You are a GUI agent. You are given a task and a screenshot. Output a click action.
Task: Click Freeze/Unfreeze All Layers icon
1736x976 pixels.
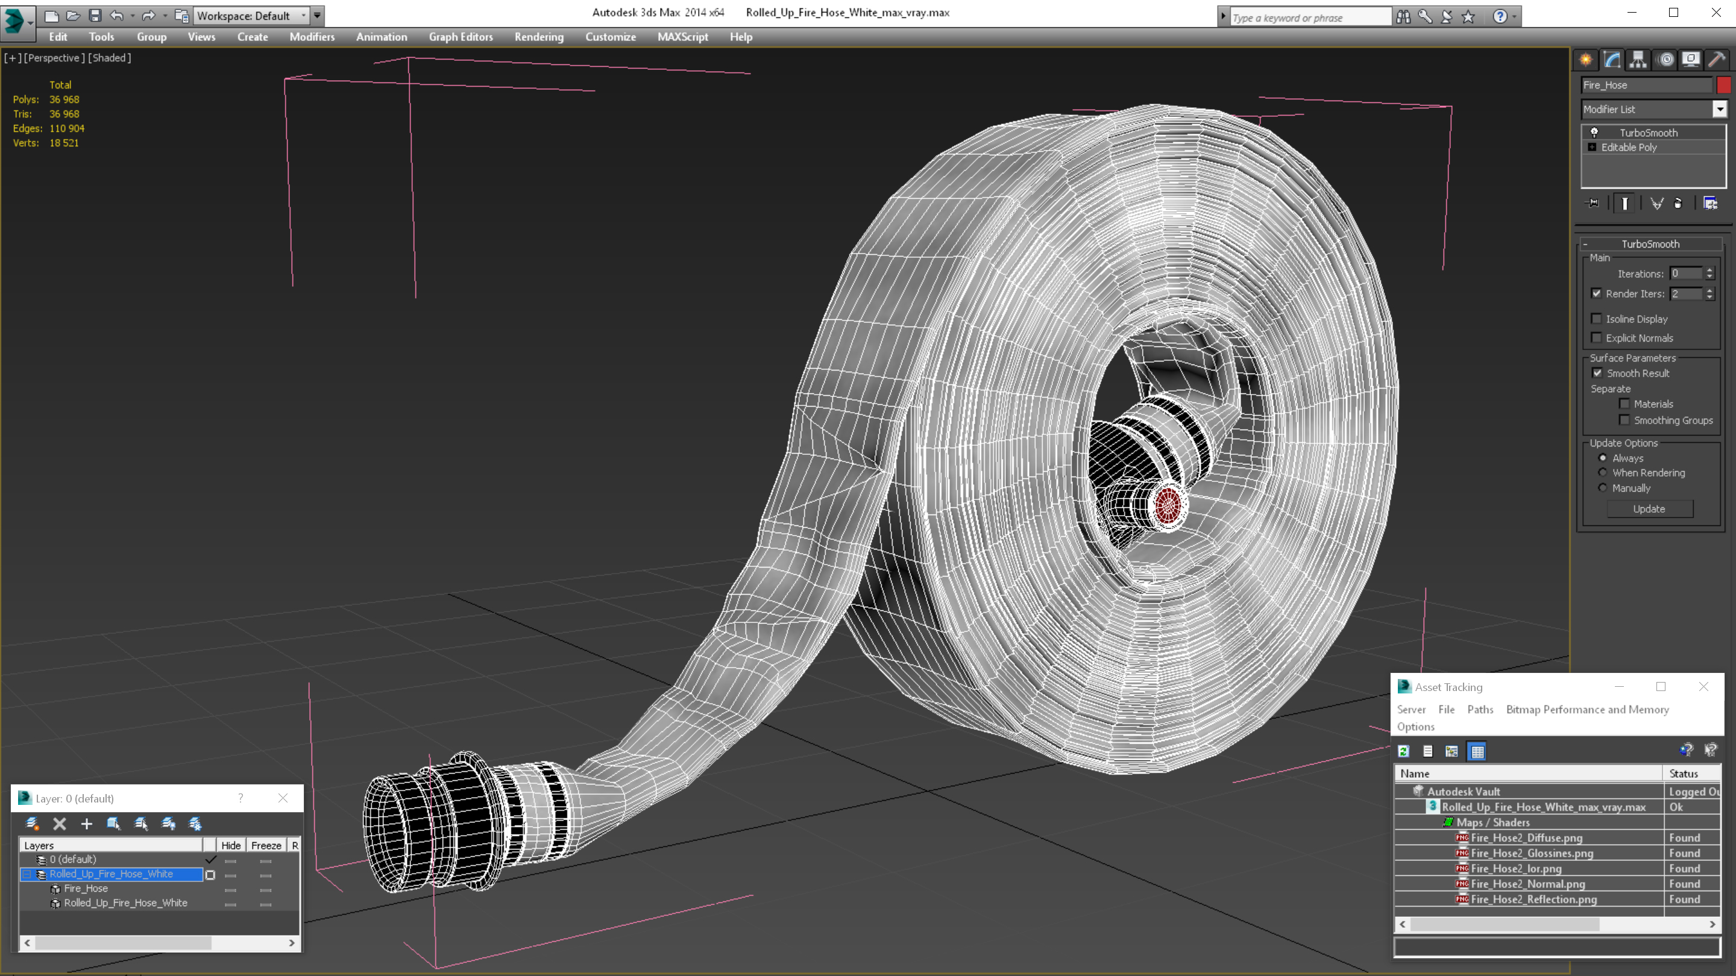click(x=195, y=823)
